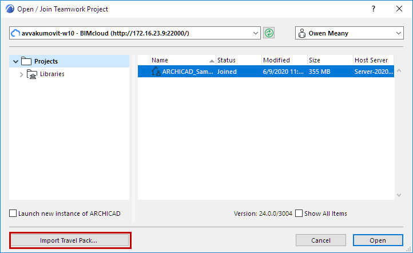Sort list by Name column header
The height and width of the screenshot is (253, 413).
[x=183, y=60]
